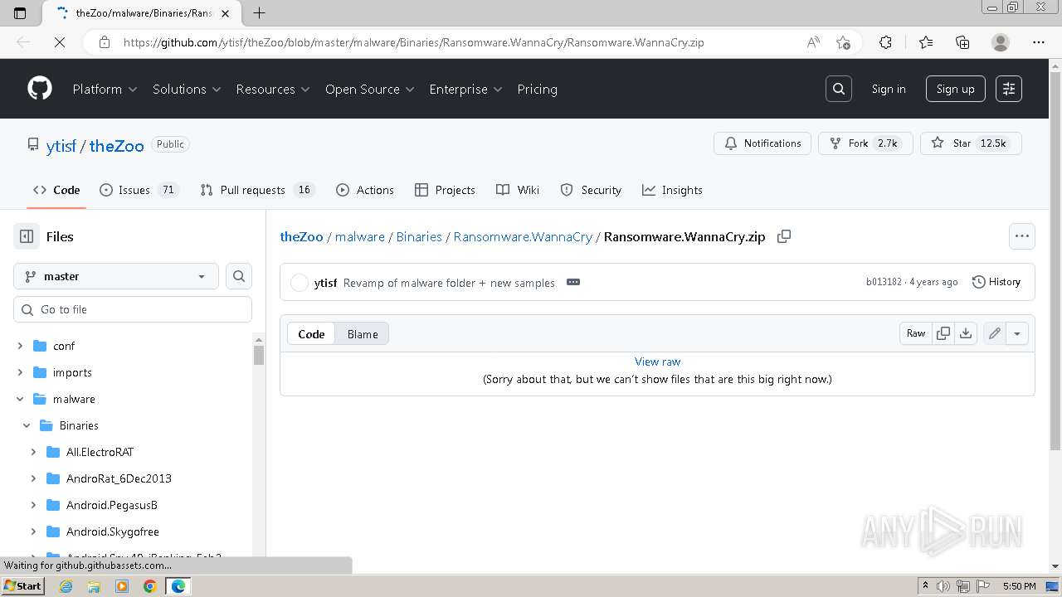Open the Insights tab

672,190
